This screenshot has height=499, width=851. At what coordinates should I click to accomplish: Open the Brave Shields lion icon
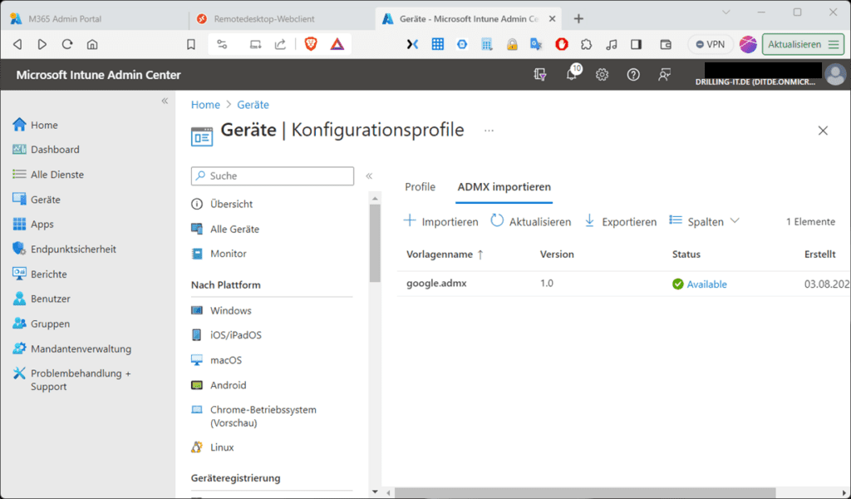pos(311,44)
